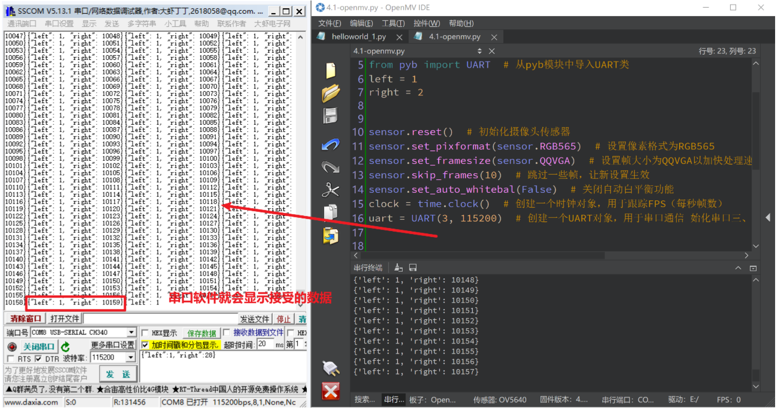Viewport: 779px width, 408px height.
Task: Click 清除窗口 button in SSCOM
Action: tap(26, 318)
